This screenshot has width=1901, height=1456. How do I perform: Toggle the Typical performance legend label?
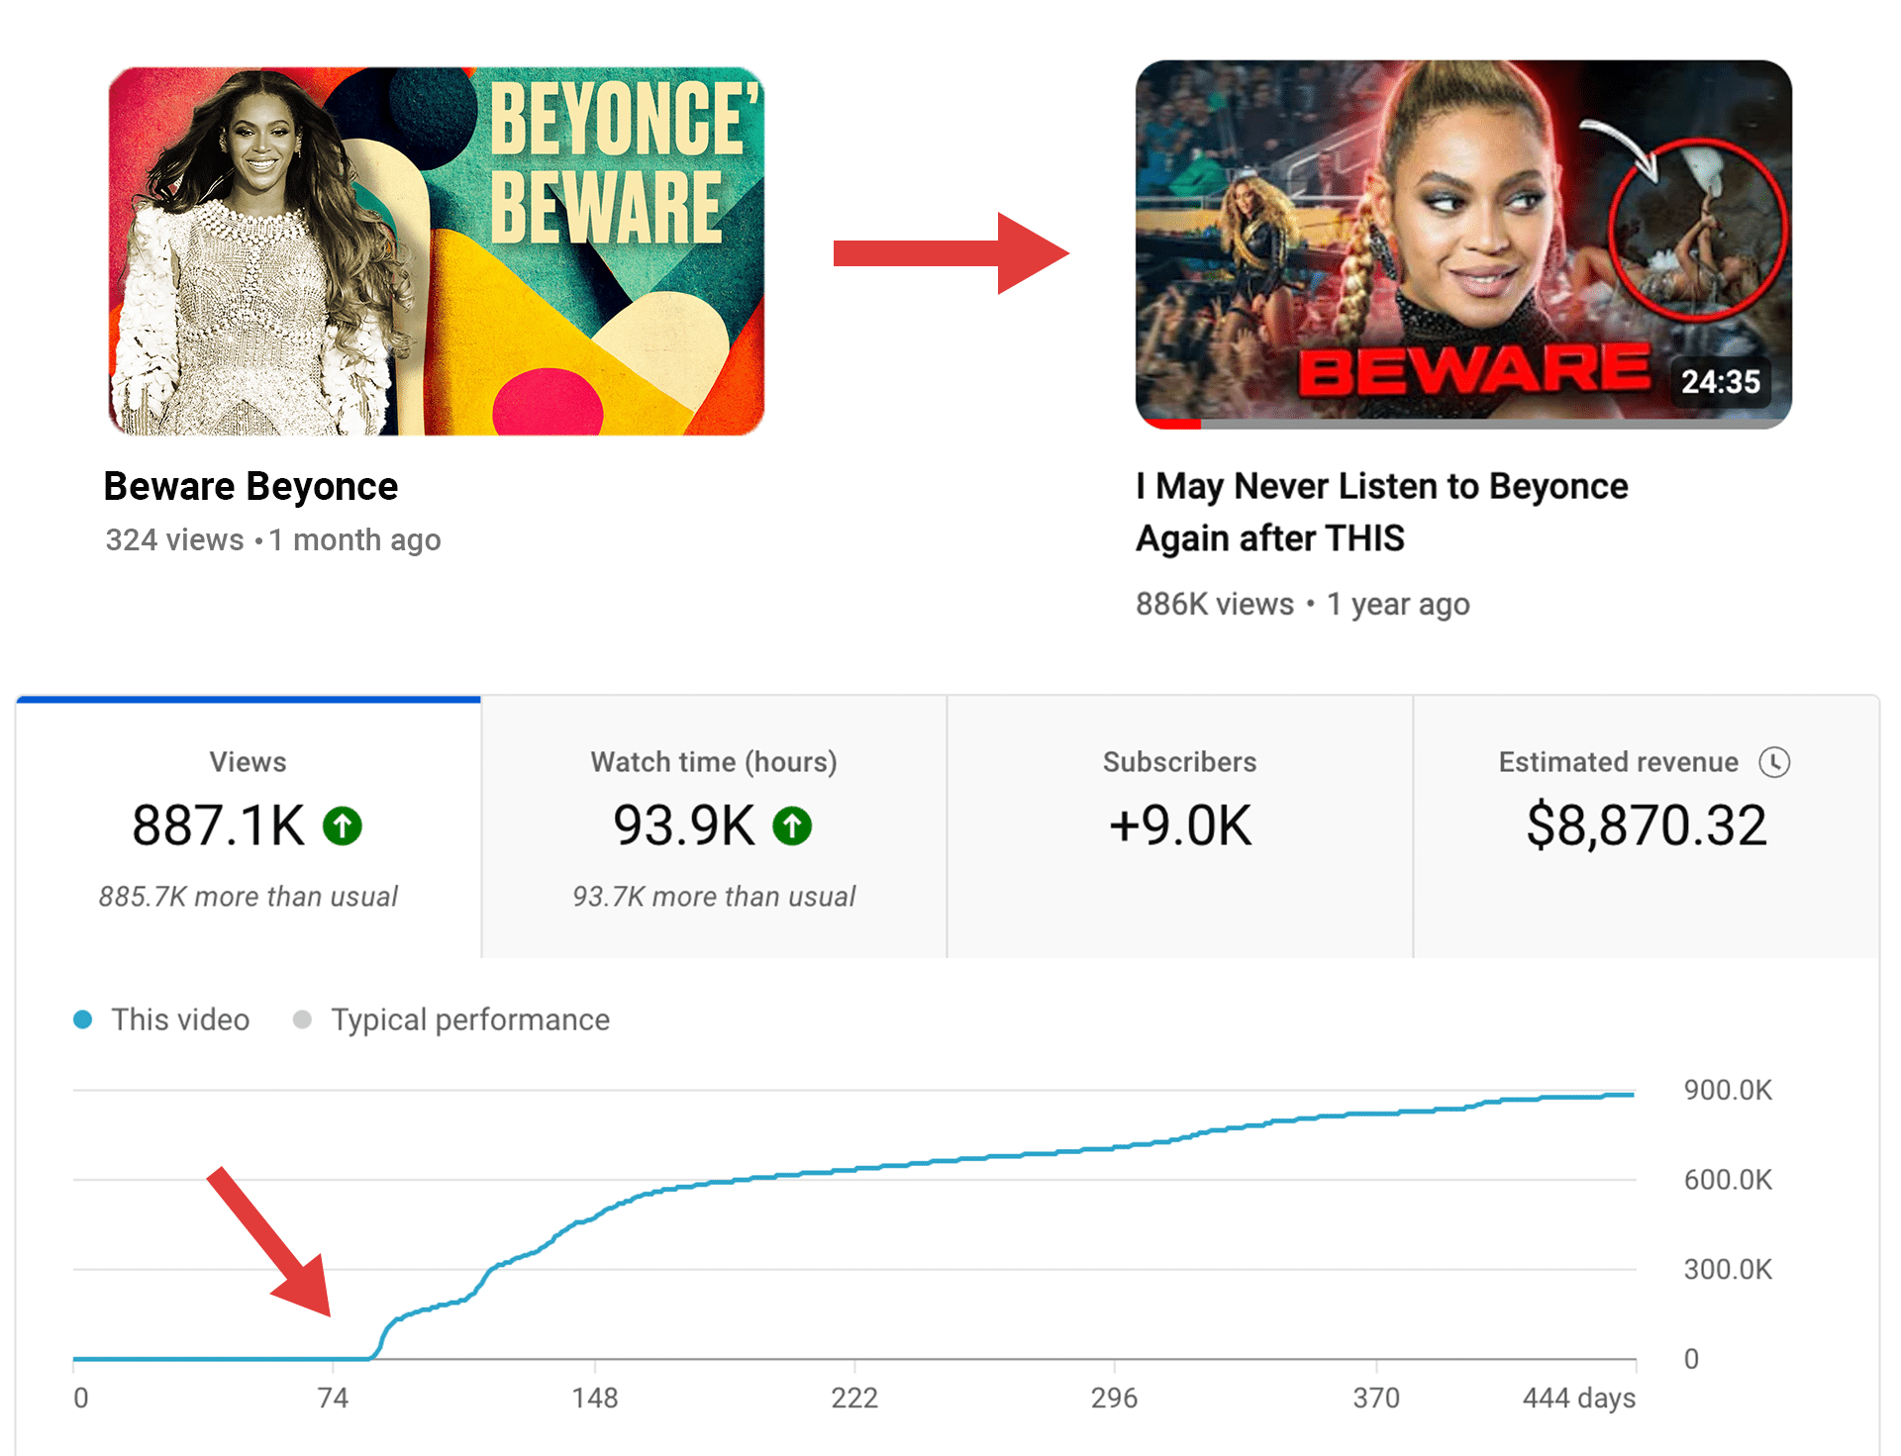click(470, 1019)
